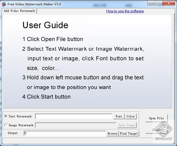This screenshot has height=146, width=177.
Task: Click the Output path field showing D:
Action: click(x=65, y=133)
